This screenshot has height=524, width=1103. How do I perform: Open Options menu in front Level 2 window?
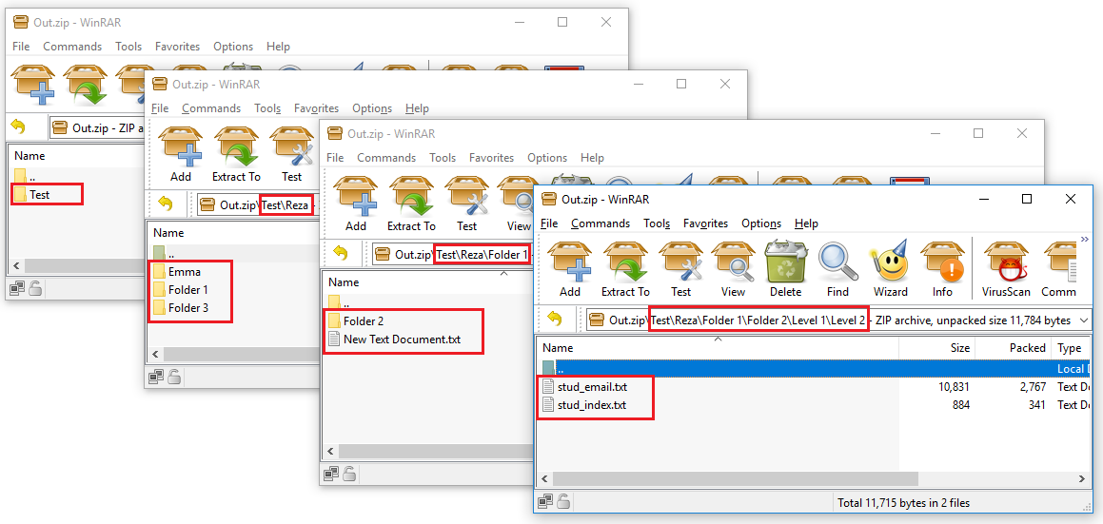pyautogui.click(x=761, y=223)
